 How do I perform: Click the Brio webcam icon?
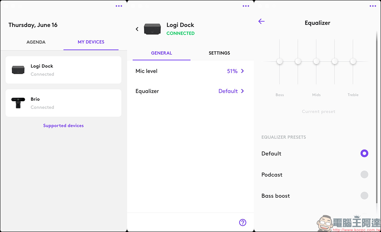(x=18, y=103)
